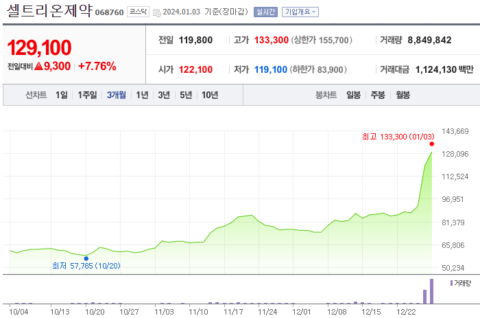Click the 코스닥 market badge
Viewport: 480px width, 318px height.
138,12
